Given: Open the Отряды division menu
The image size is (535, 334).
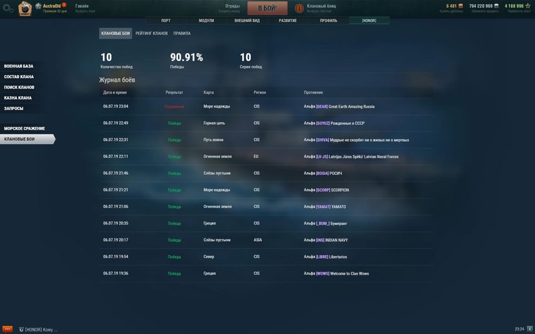Looking at the screenshot, I should pyautogui.click(x=232, y=6).
